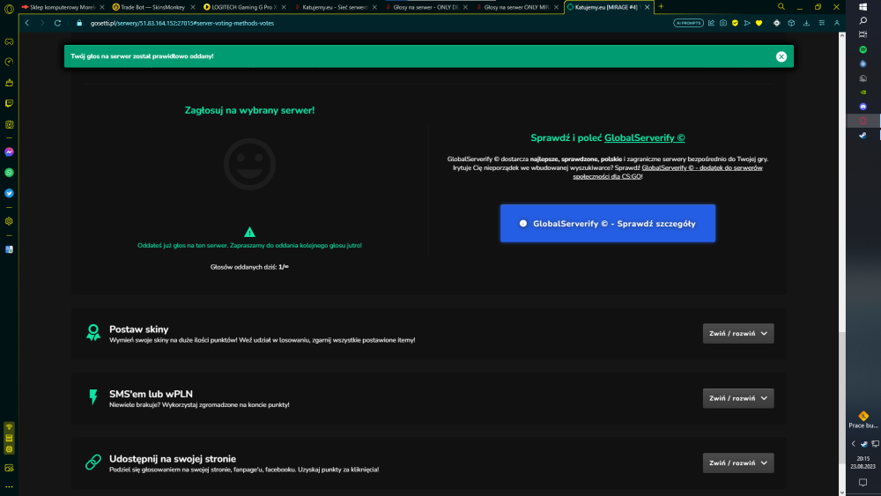Open Steam from the Windows taskbar
Image resolution: width=881 pixels, height=496 pixels.
pos(863,136)
